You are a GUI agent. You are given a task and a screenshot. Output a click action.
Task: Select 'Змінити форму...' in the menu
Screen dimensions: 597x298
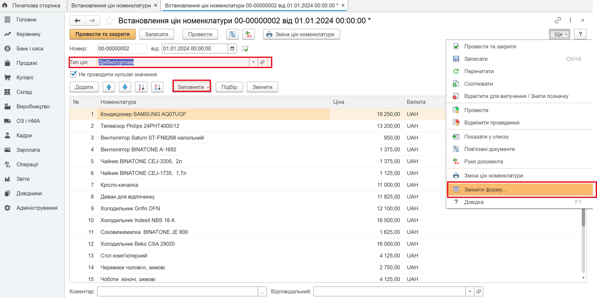[485, 190]
